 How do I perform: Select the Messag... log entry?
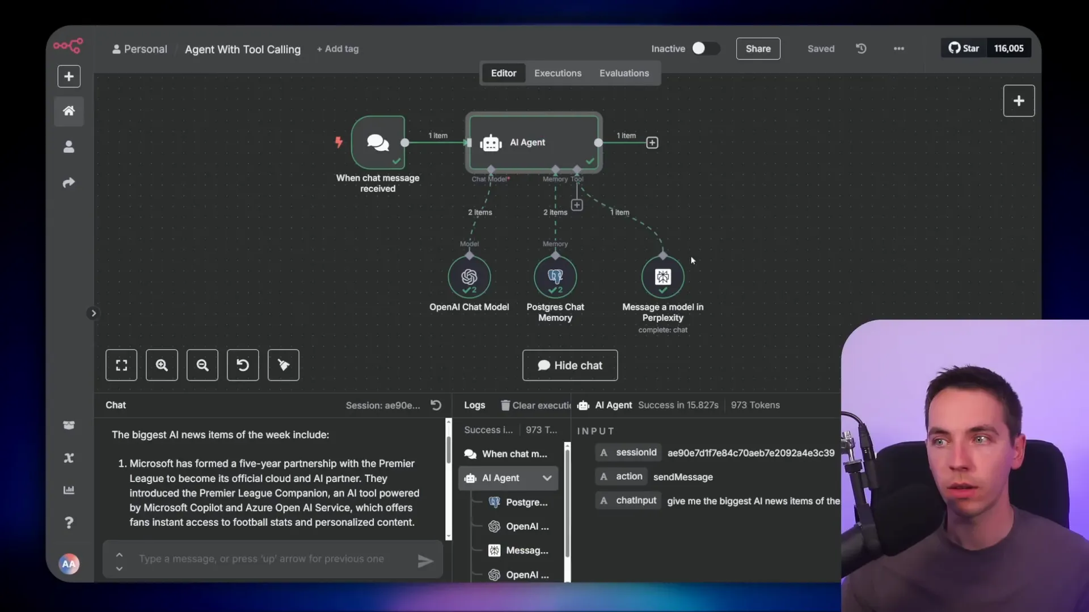(518, 550)
